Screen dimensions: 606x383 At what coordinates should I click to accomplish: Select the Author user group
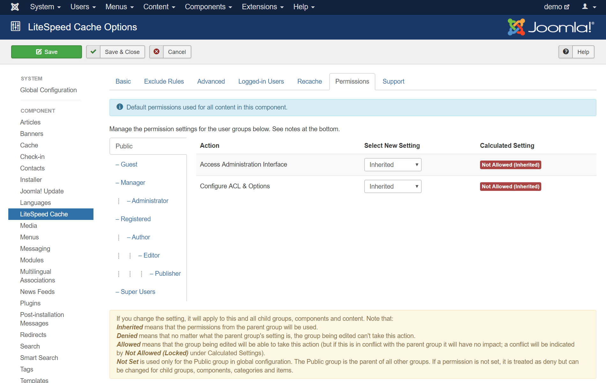tap(138, 237)
